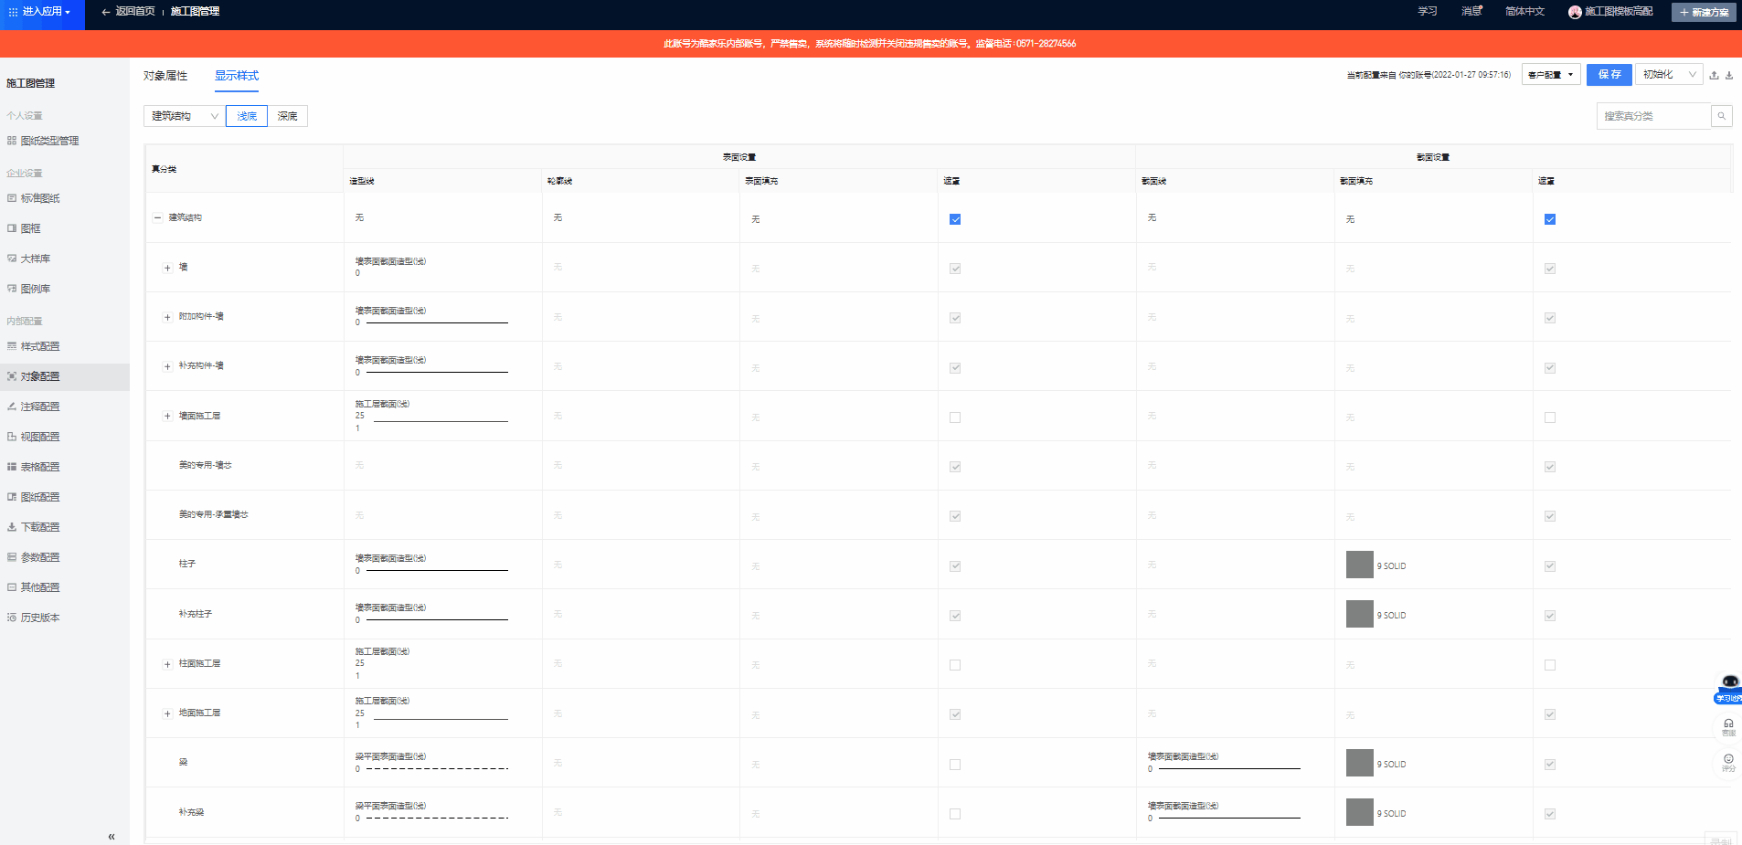The width and height of the screenshot is (1742, 845).
Task: Expand the 墙 tree row
Action: (x=167, y=268)
